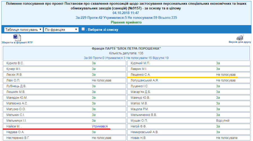Click deputy Луценко І.С. name
Screen dimensions: 253x141
click(139, 86)
